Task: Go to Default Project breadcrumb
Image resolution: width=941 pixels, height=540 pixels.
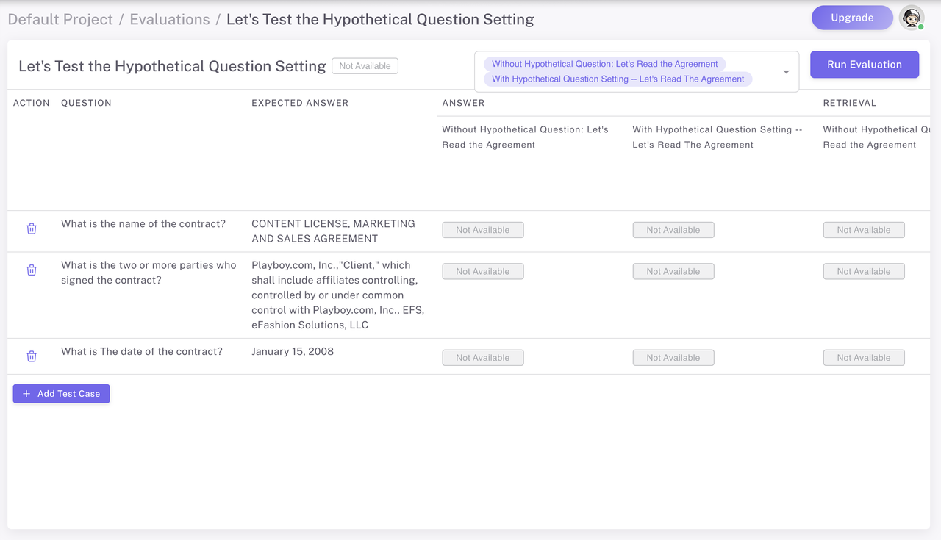Action: click(x=60, y=19)
